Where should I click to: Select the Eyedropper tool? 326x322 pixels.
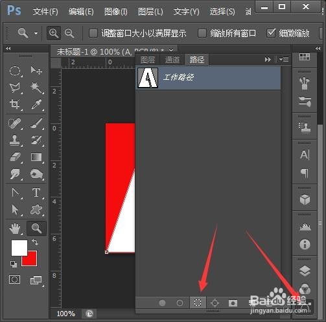pyautogui.click(x=36, y=105)
